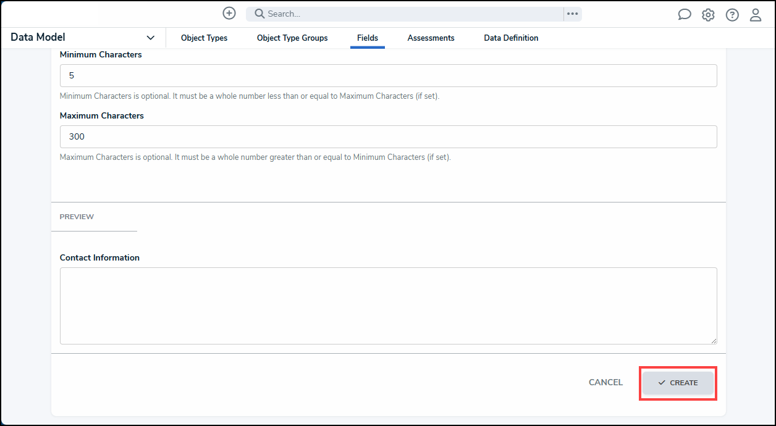
Task: Open the Data Definition tab
Action: point(511,38)
